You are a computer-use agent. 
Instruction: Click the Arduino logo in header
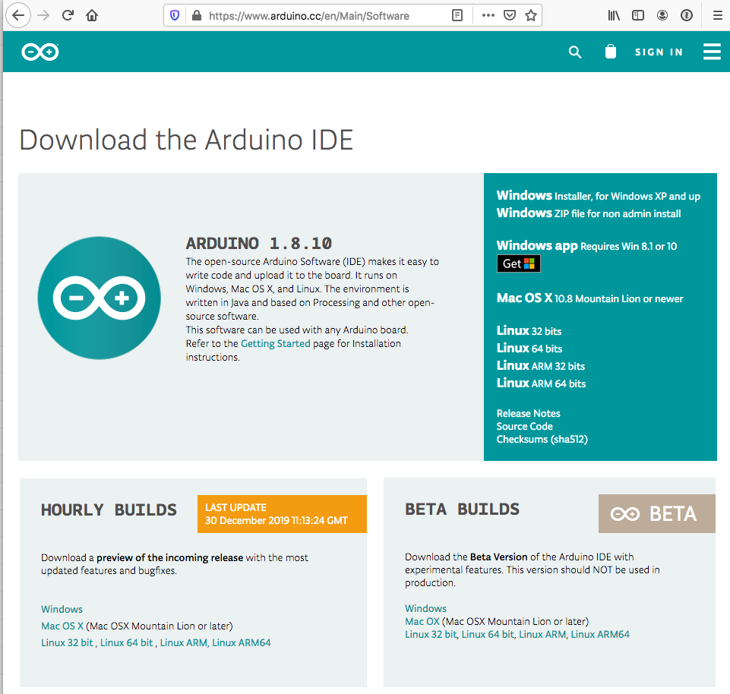coord(40,52)
